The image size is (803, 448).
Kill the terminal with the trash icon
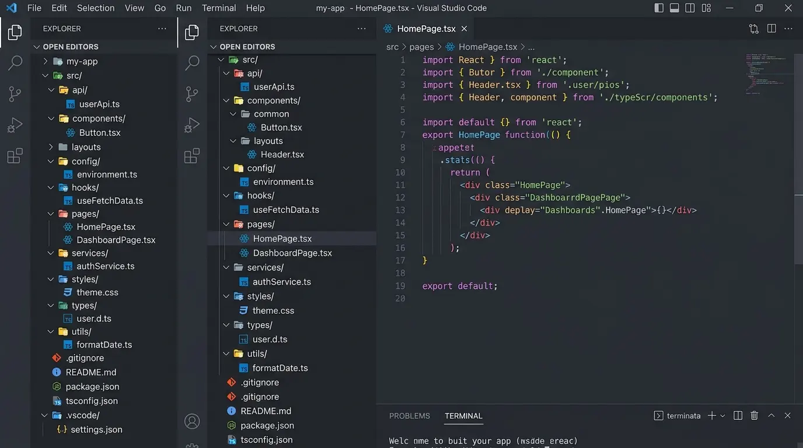pyautogui.click(x=754, y=415)
